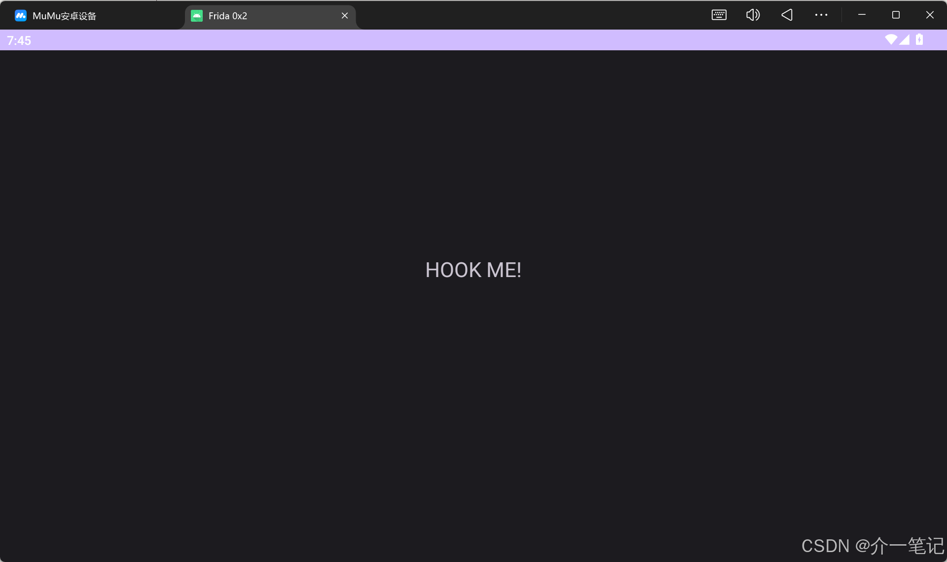
Task: Open the keyboard mapping icon
Action: [719, 15]
